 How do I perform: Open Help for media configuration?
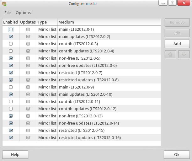tap(15, 155)
